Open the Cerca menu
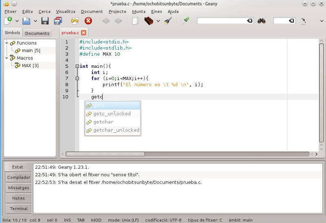Image resolution: width=326 pixels, height=223 pixels. [x=44, y=12]
